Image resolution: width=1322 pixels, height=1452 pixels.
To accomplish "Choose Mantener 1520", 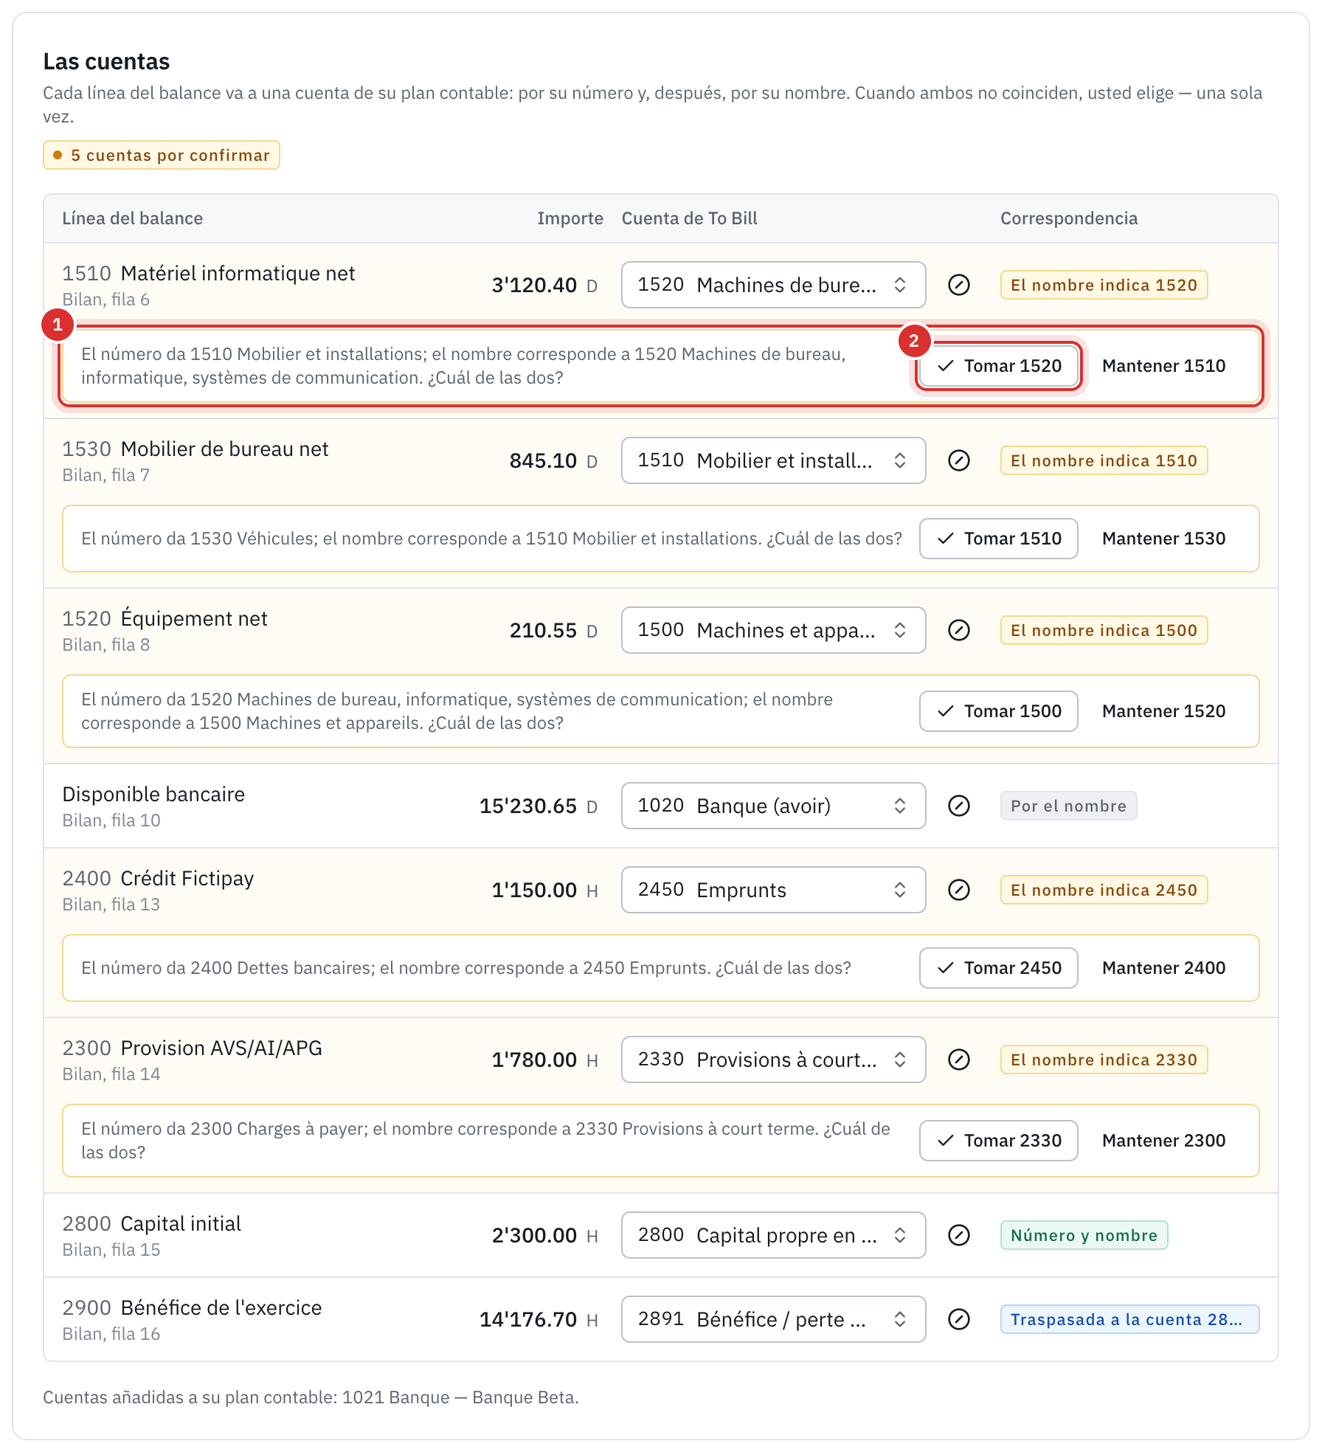I will [x=1163, y=711].
